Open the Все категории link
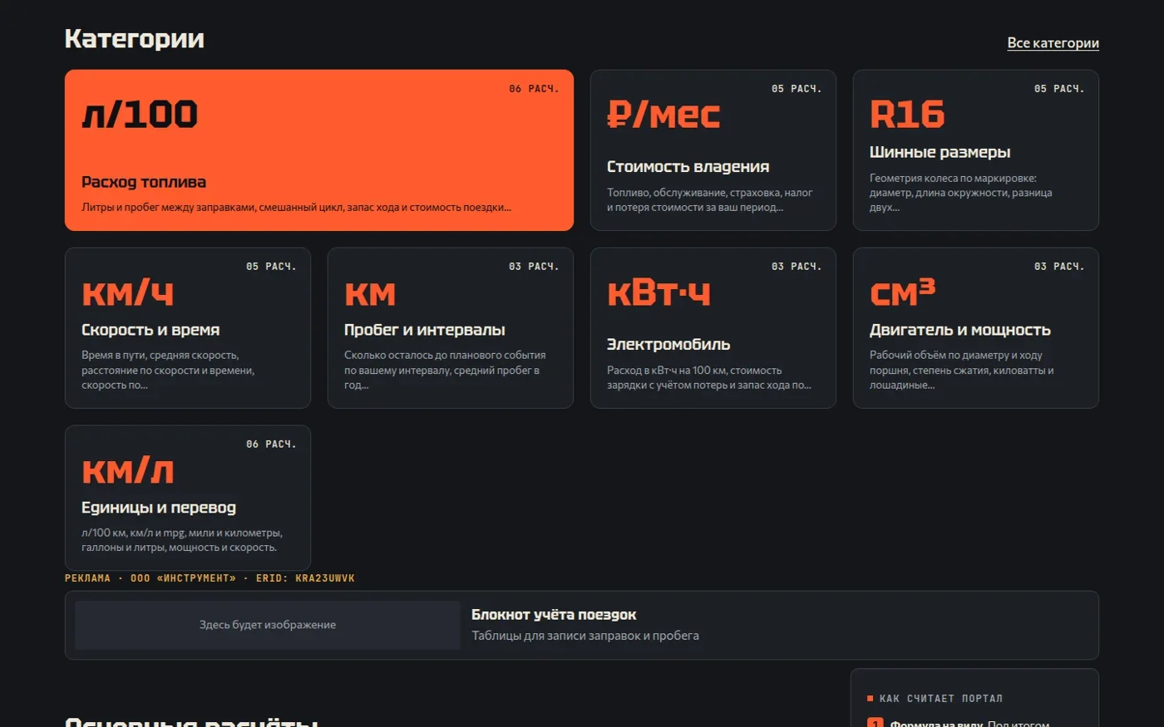Screen dimensions: 1164x727 [x=1053, y=42]
